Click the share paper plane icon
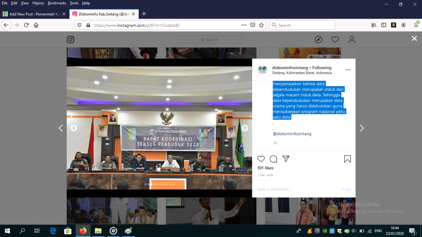 point(286,159)
